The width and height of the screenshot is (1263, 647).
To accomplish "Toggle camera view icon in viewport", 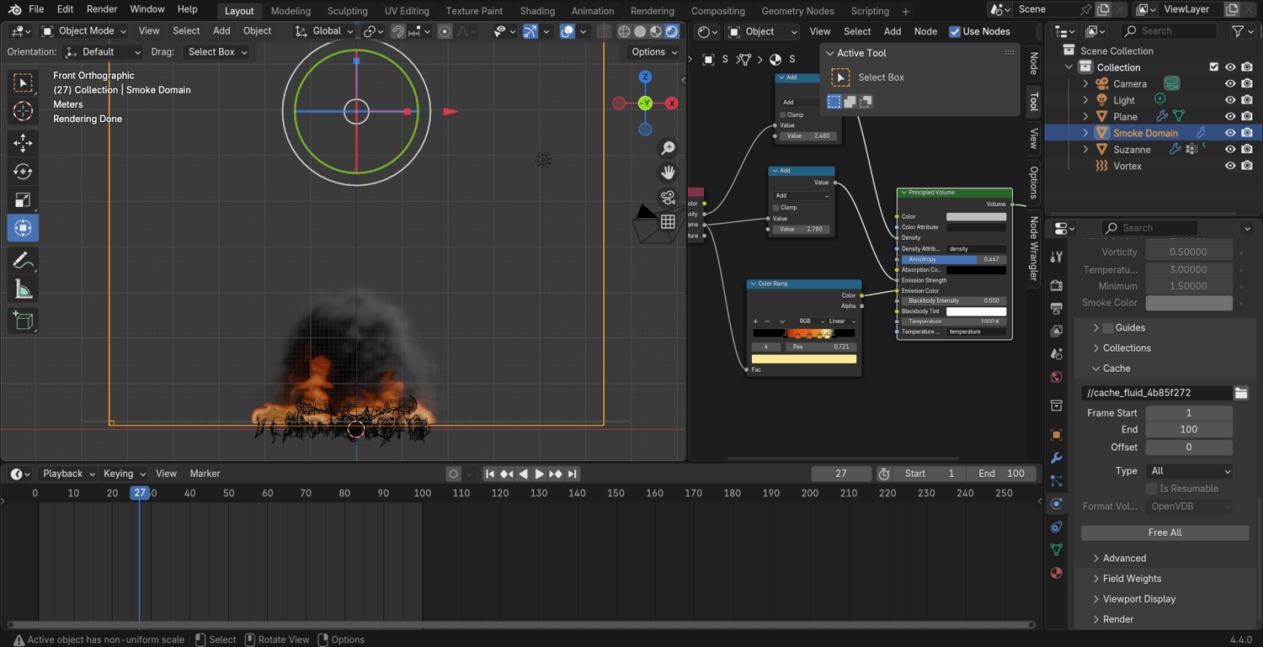I will click(668, 198).
